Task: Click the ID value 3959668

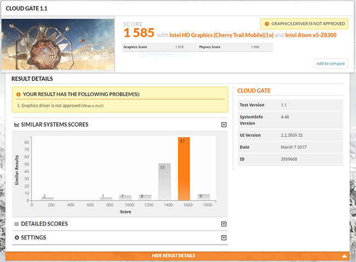Action: (289, 159)
